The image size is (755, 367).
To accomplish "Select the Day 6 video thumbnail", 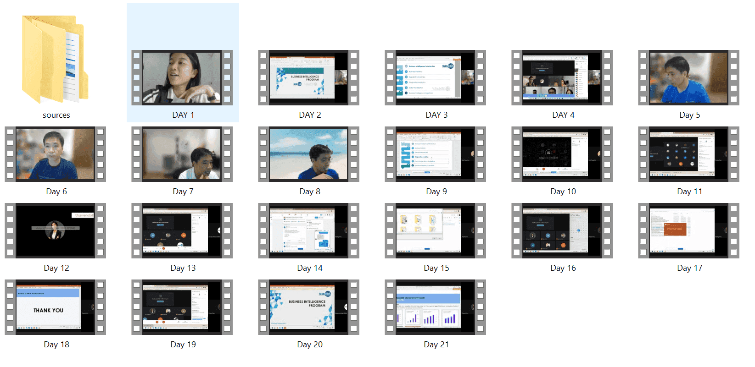I will [x=56, y=154].
